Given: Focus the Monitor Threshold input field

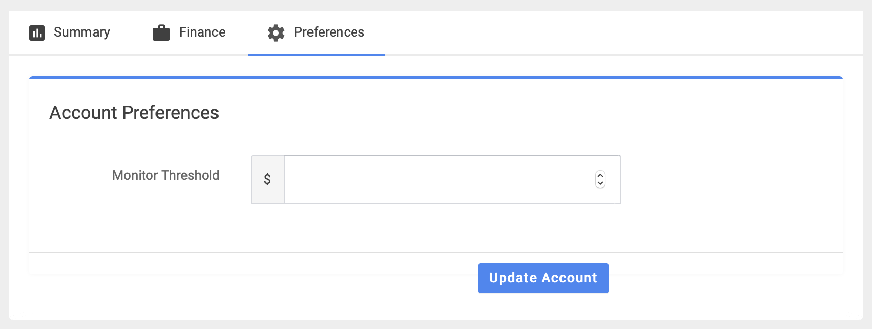Looking at the screenshot, I should [x=437, y=179].
